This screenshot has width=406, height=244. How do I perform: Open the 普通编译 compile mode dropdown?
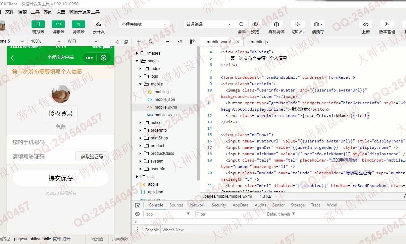(x=208, y=24)
